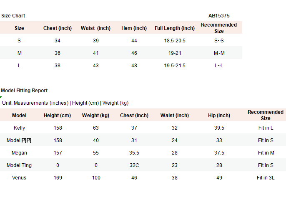This screenshot has height=199, width=286.
Task: Select the S size row label
Action: point(19,41)
